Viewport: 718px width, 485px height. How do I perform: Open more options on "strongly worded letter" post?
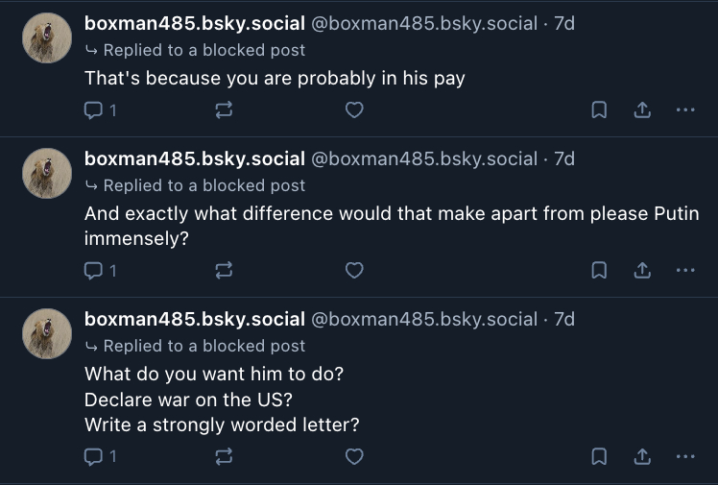[684, 456]
